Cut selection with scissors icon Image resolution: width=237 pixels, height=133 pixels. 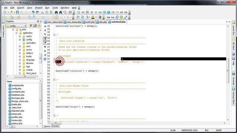(x=43, y=12)
